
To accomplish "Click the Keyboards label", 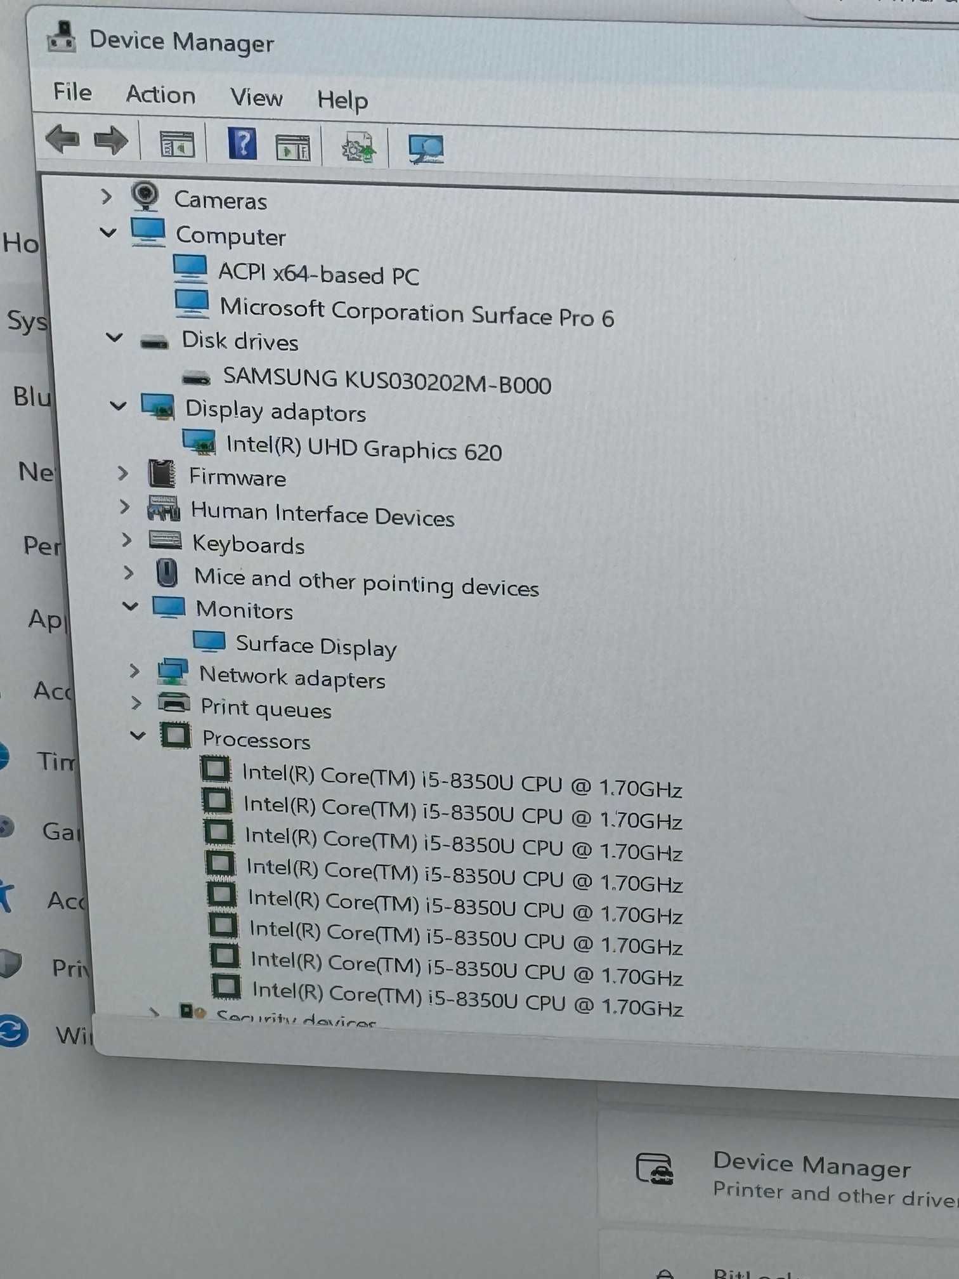I will tap(249, 545).
